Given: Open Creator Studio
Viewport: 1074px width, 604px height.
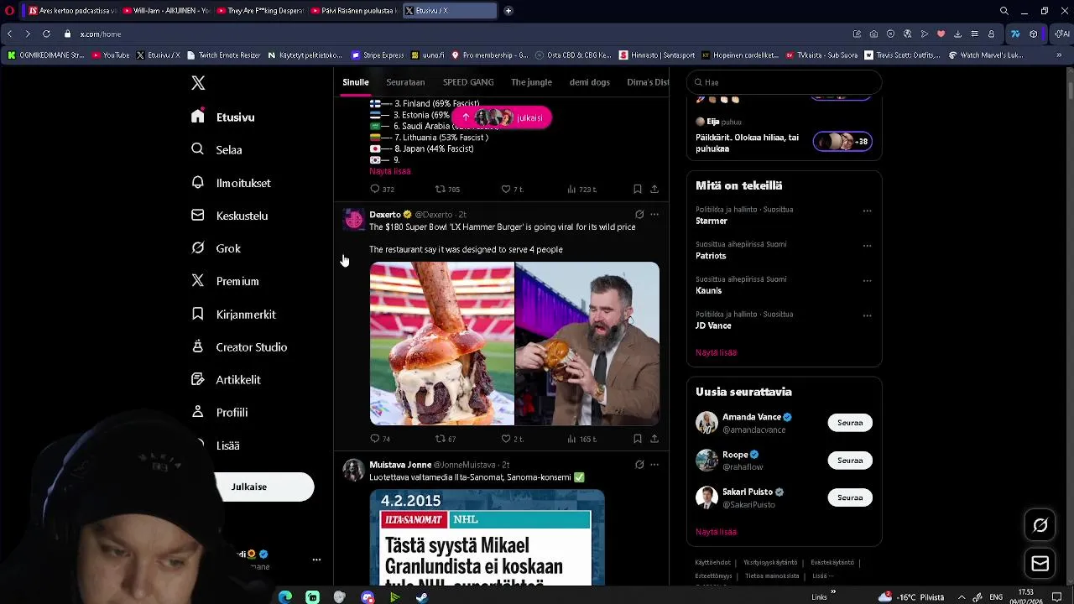Looking at the screenshot, I should (x=239, y=347).
